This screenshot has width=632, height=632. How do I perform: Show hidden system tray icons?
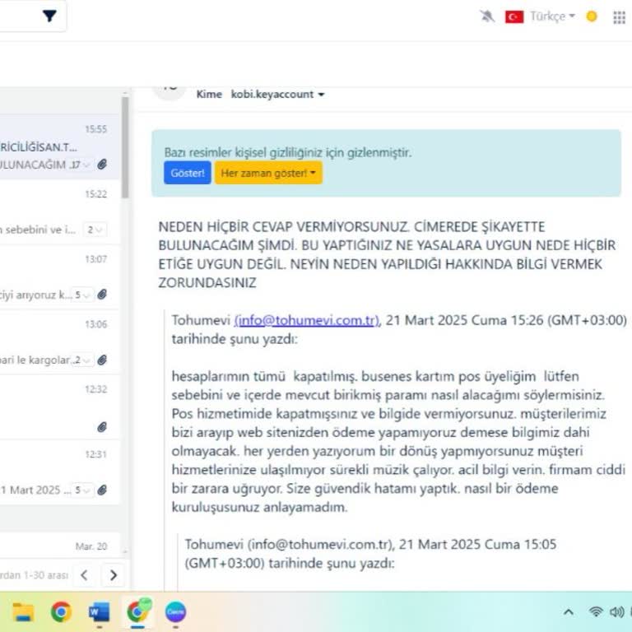point(569,612)
